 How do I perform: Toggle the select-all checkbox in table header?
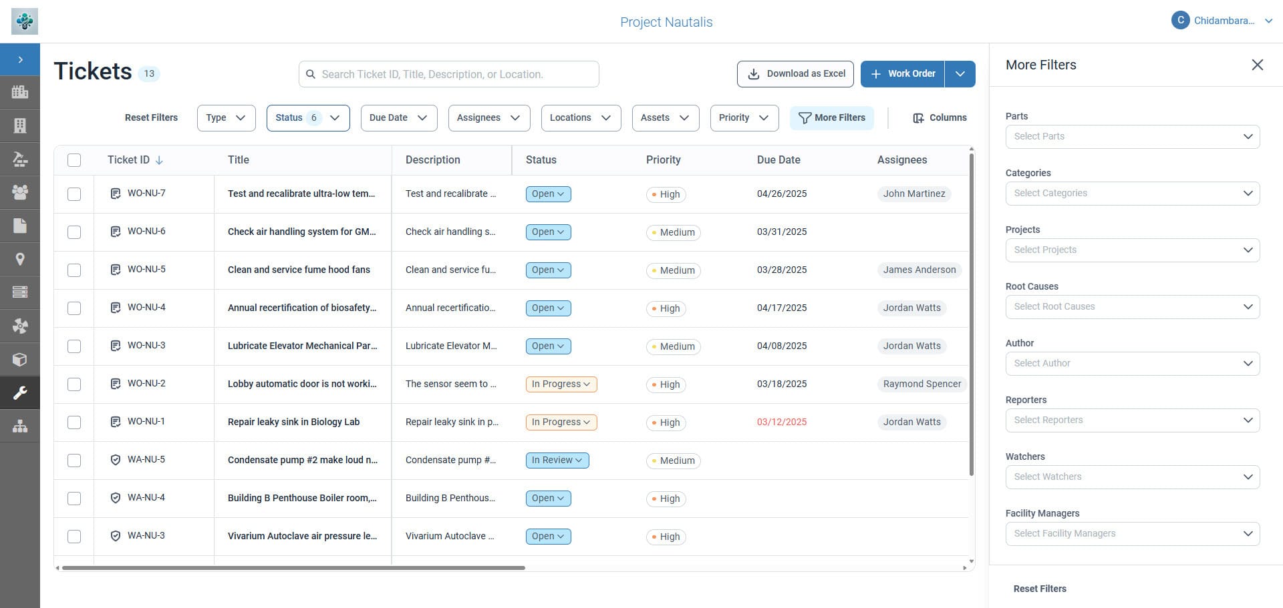click(x=74, y=160)
